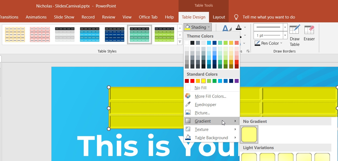Open the Office Tab ribbon tab
This screenshot has height=161, width=338.
point(148,17)
